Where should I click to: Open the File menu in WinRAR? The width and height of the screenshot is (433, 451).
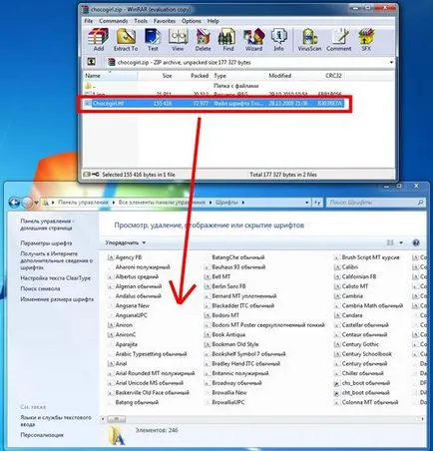pyautogui.click(x=89, y=21)
